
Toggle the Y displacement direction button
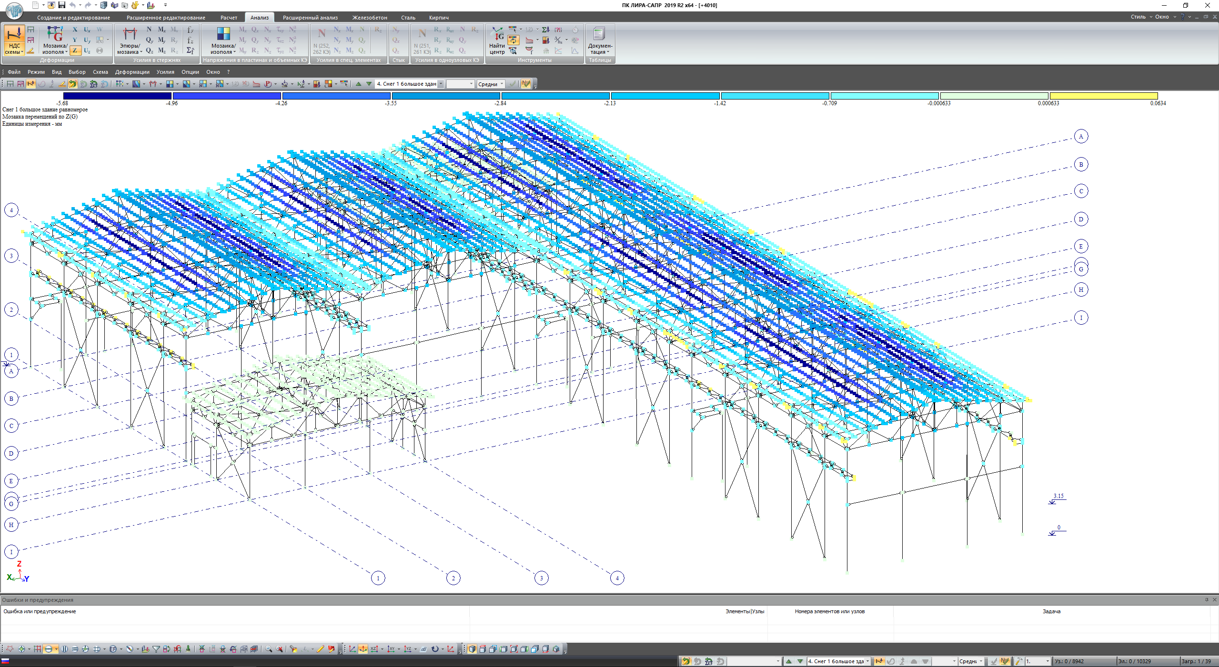[x=75, y=40]
